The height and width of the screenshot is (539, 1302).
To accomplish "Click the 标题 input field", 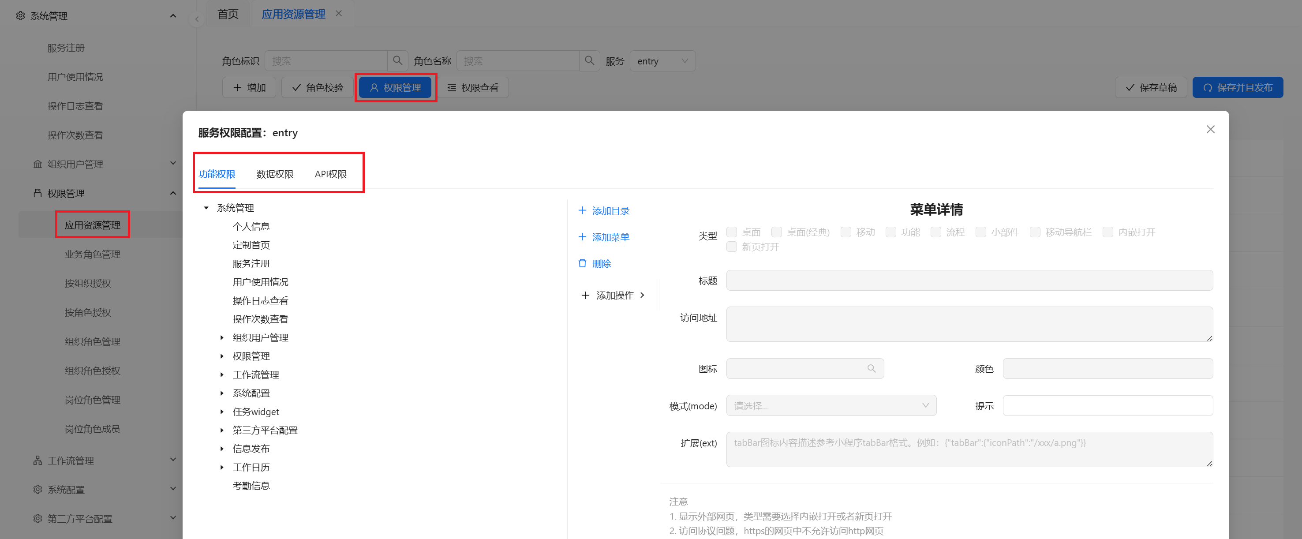I will click(969, 280).
